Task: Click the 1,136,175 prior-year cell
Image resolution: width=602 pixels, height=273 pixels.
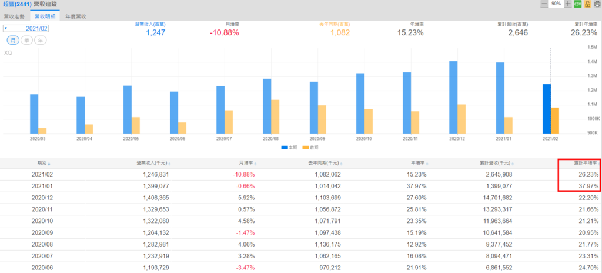Action: tap(327, 245)
